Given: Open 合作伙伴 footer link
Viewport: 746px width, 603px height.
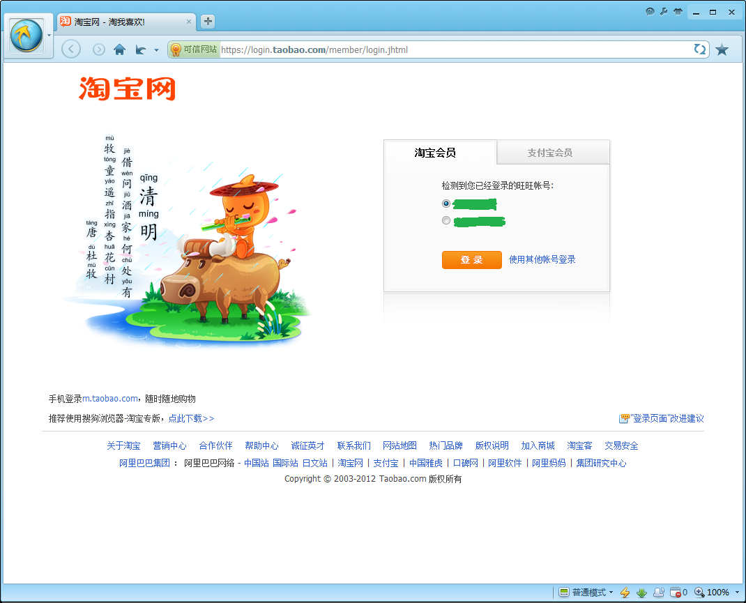Looking at the screenshot, I should 215,445.
